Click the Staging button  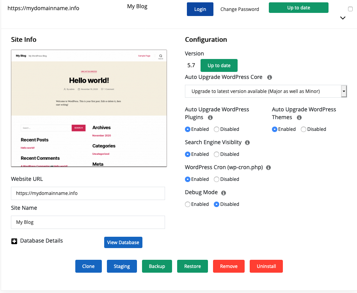(122, 266)
